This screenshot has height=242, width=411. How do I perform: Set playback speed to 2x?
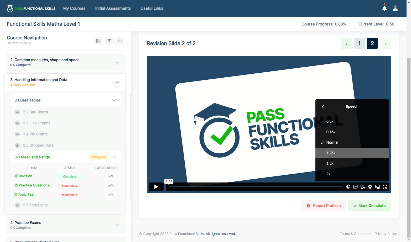click(352, 174)
